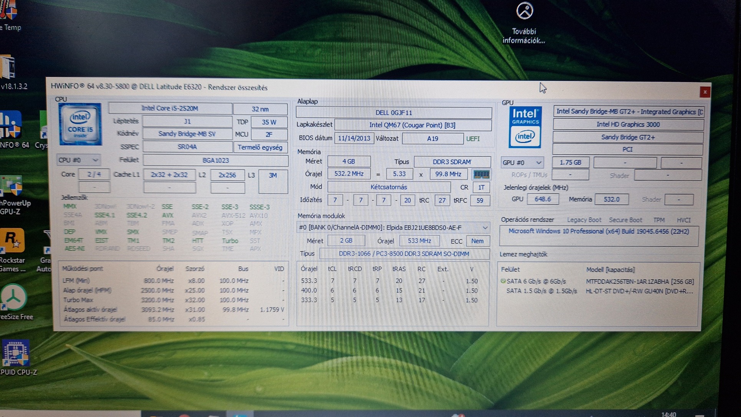Open the memory module BANK 0 dropdown
This screenshot has width=741, height=417.
point(393,227)
